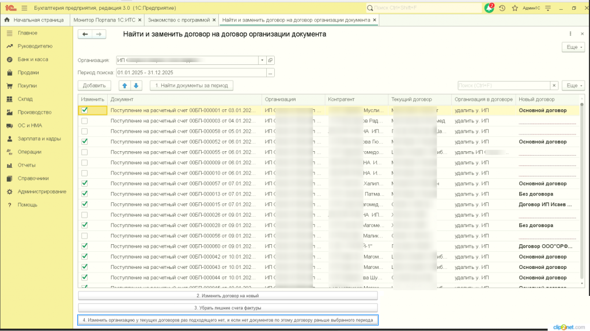Open the Банк и касса section
590x331 pixels.
[32, 59]
